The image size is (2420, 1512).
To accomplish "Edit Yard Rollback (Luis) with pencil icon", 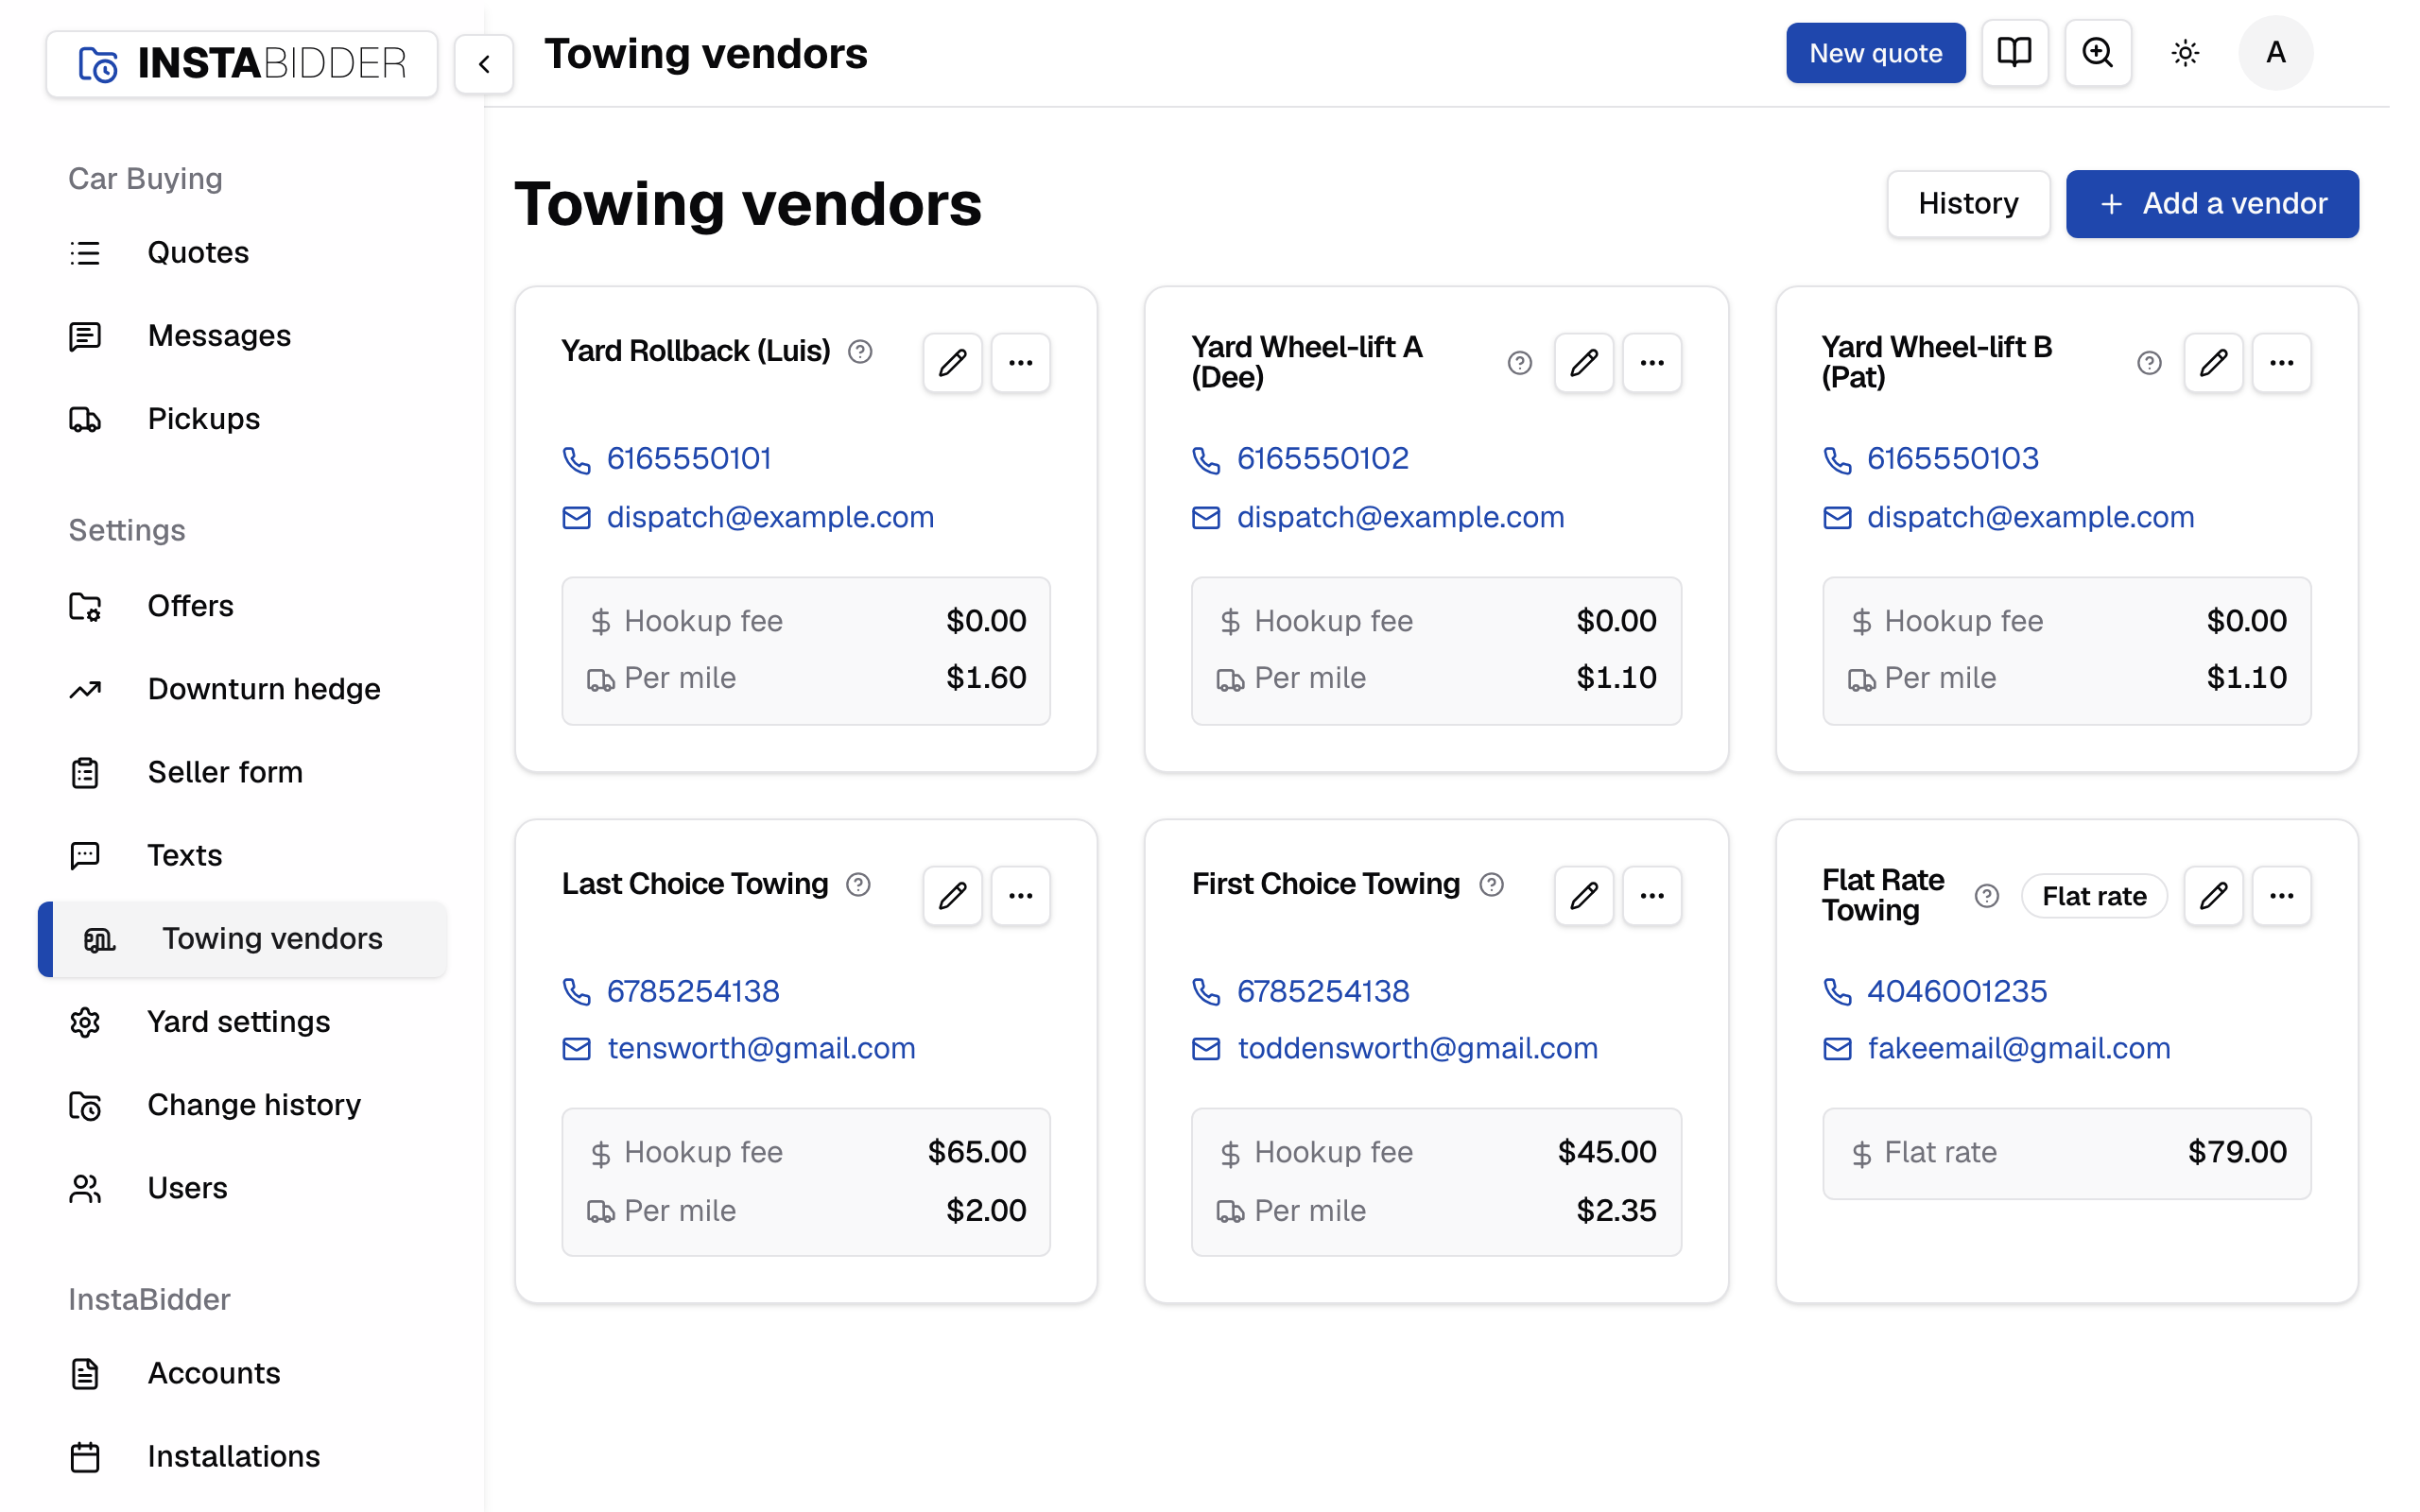I will coord(952,362).
